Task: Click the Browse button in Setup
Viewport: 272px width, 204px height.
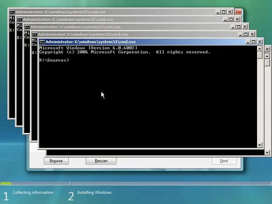Action: click(56, 161)
